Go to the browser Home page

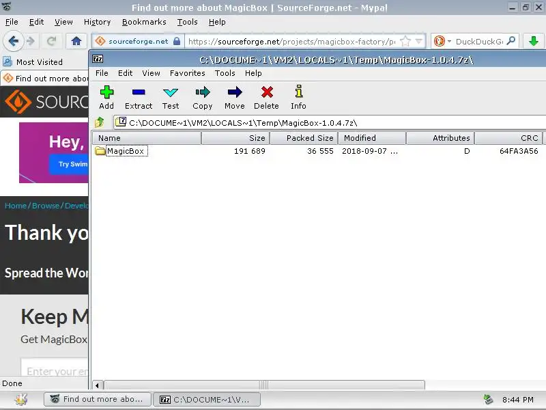(x=76, y=42)
